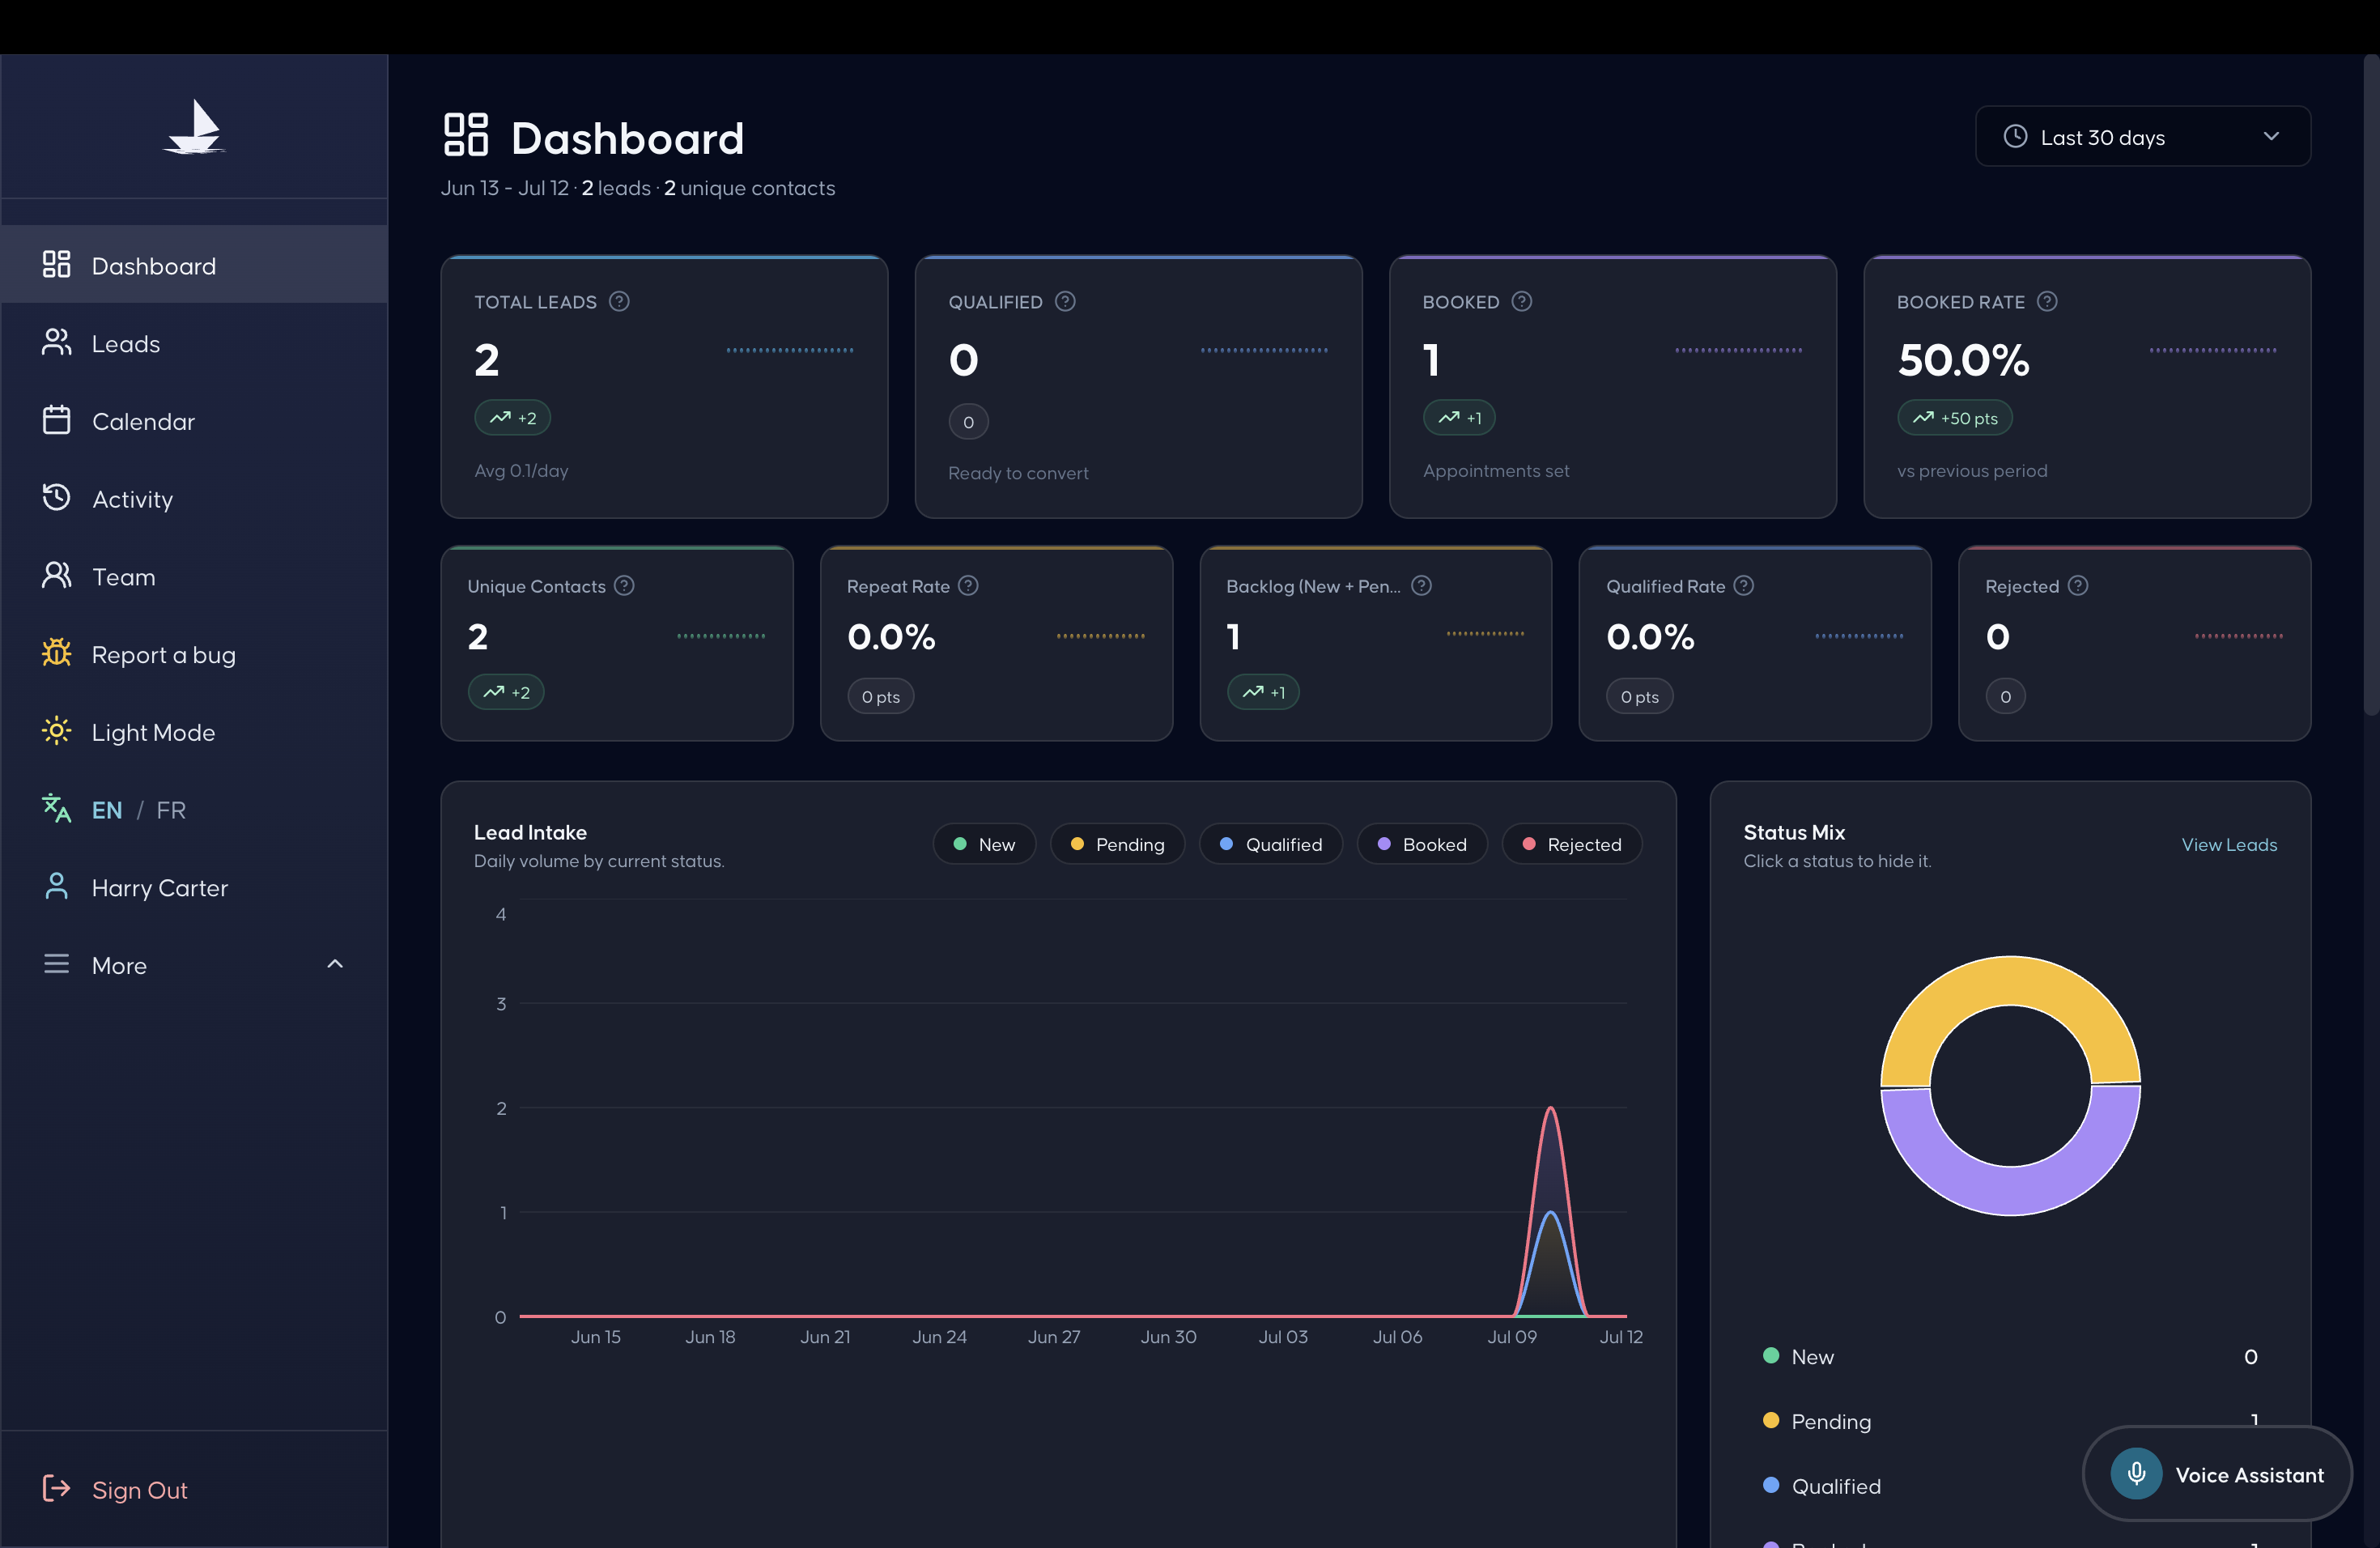Click the translate language icon
The width and height of the screenshot is (2380, 1548).
[57, 808]
